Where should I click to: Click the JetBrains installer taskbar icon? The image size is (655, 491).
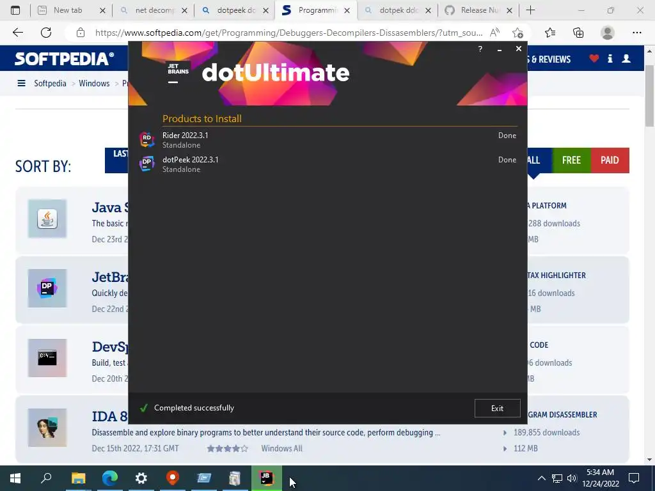click(266, 478)
